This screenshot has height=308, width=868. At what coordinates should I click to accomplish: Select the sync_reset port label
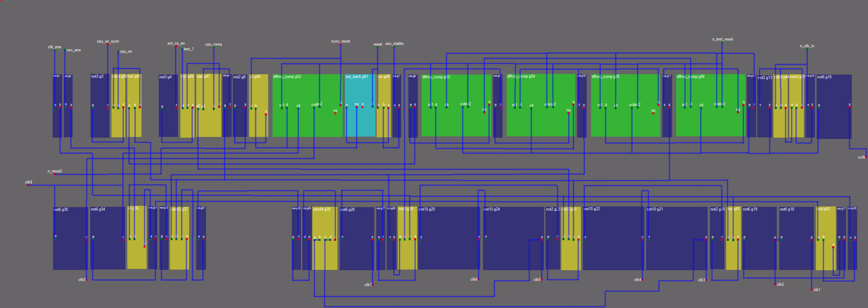point(340,41)
